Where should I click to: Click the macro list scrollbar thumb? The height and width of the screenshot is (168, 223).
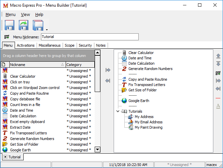click(97, 74)
